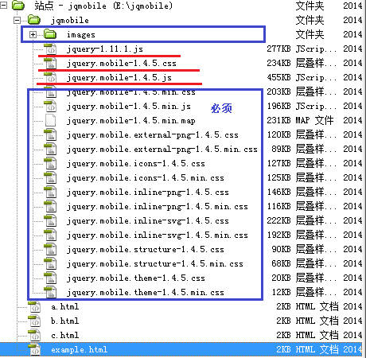Click the site root green folder icon
The height and width of the screenshot is (358, 366).
pos(18,6)
